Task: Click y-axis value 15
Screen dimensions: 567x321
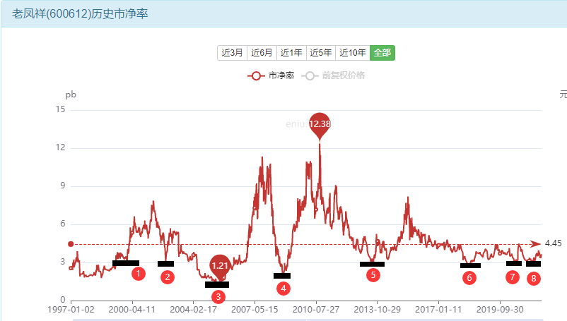Action: (60, 109)
